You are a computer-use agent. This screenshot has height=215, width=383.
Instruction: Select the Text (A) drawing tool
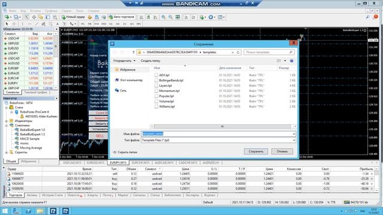[x=57, y=24]
